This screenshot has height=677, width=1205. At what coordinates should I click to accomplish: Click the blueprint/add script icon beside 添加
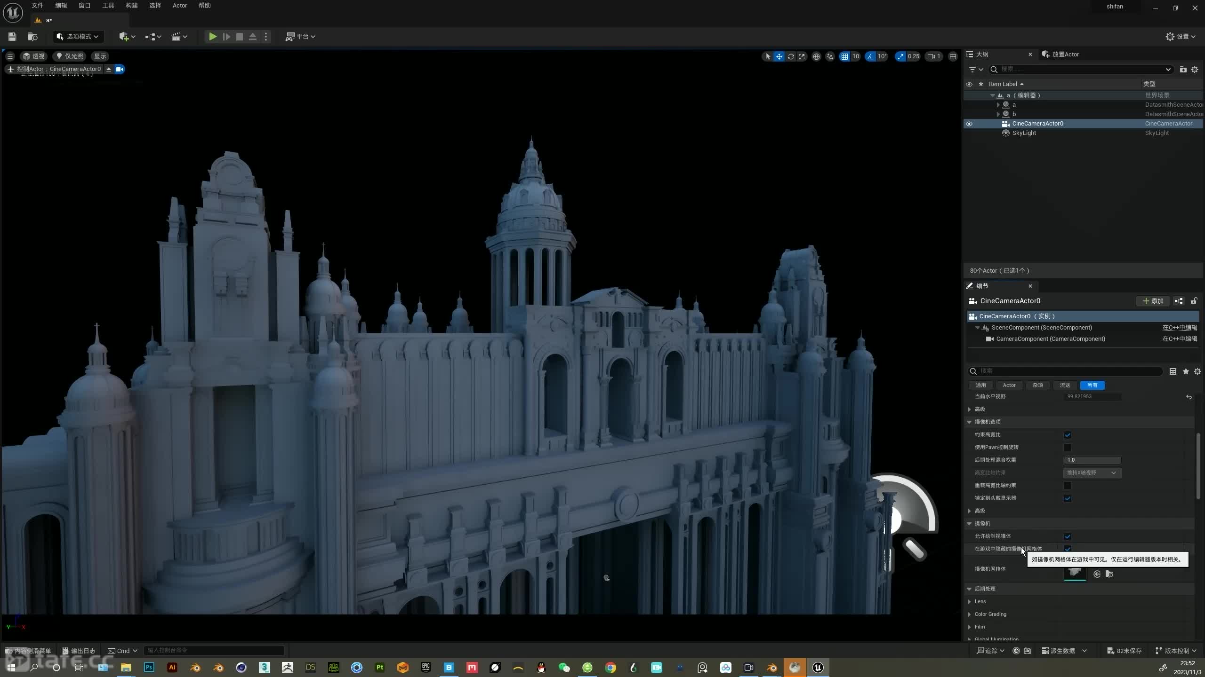click(1179, 301)
